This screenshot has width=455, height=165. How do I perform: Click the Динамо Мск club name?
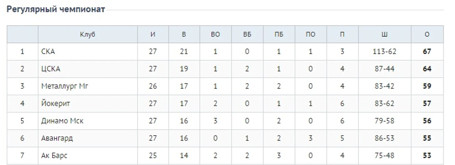click(62, 121)
